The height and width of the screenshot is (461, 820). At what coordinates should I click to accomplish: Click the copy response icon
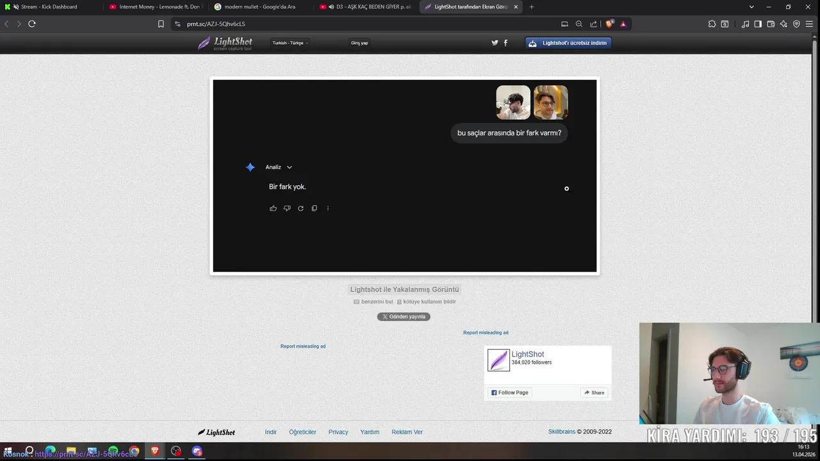pyautogui.click(x=314, y=208)
